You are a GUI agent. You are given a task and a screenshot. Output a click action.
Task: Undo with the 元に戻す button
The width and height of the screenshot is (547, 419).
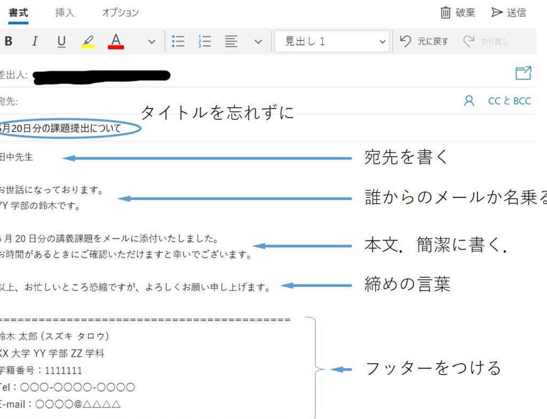pyautogui.click(x=424, y=42)
